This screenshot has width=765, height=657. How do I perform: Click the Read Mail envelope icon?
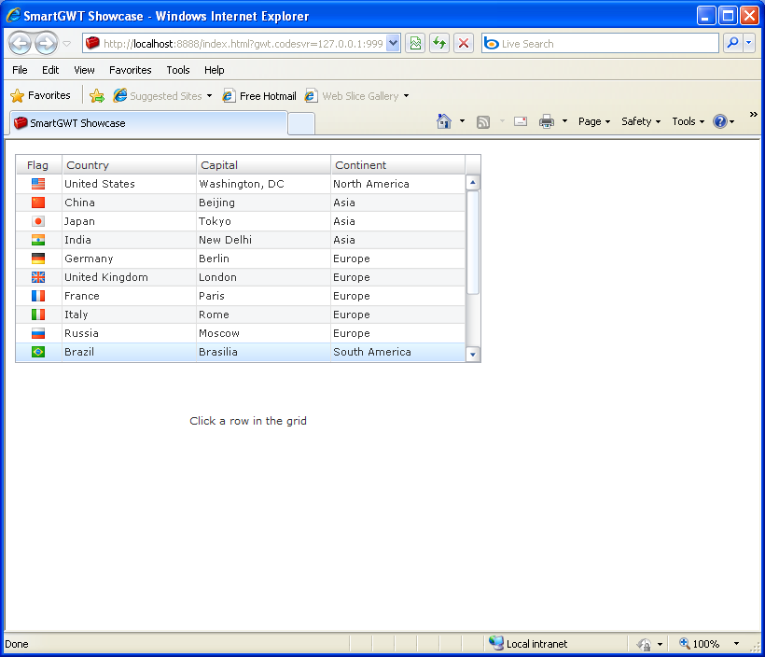[521, 121]
